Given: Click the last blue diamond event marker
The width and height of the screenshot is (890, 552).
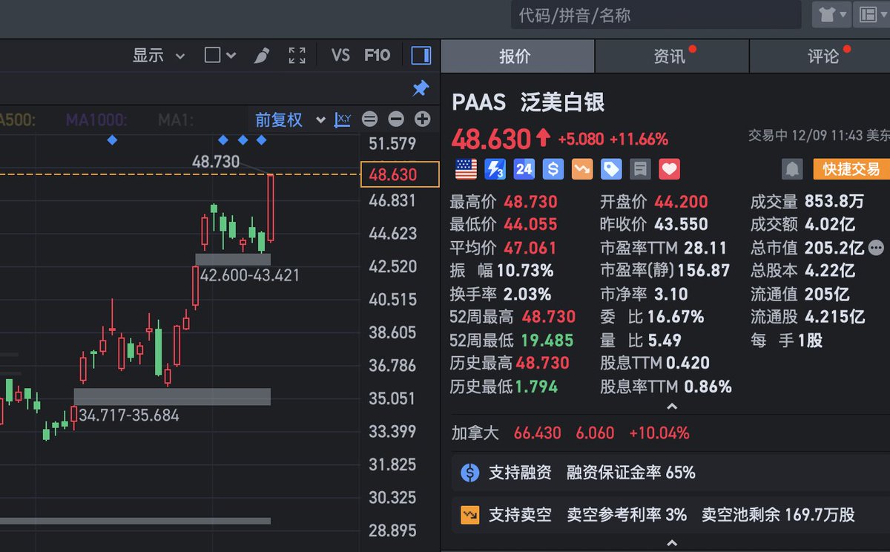Looking at the screenshot, I should click(x=261, y=139).
